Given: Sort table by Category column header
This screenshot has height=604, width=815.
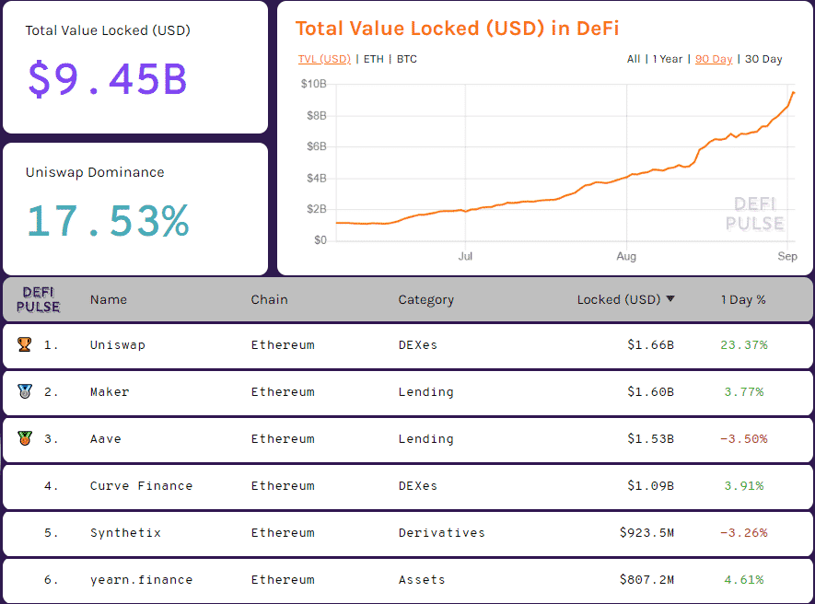Looking at the screenshot, I should [x=425, y=299].
